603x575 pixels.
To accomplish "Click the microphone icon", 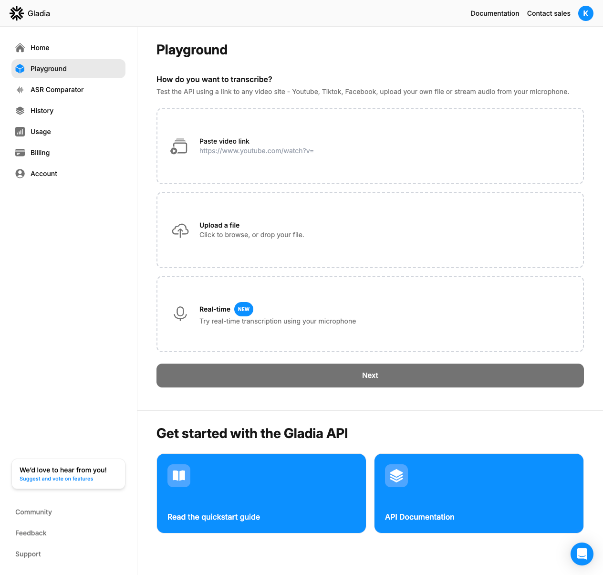I will click(180, 314).
